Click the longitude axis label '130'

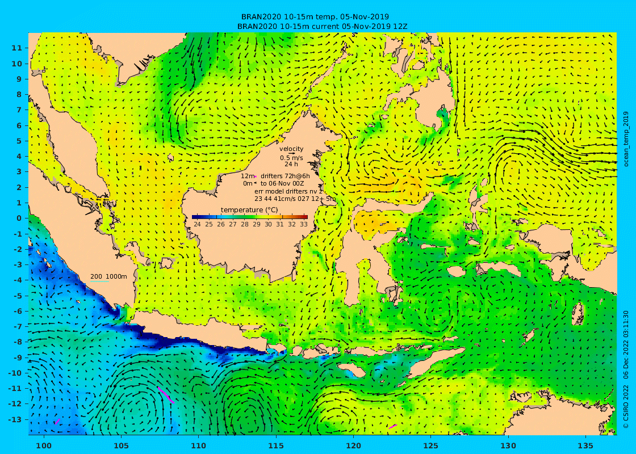(x=508, y=445)
